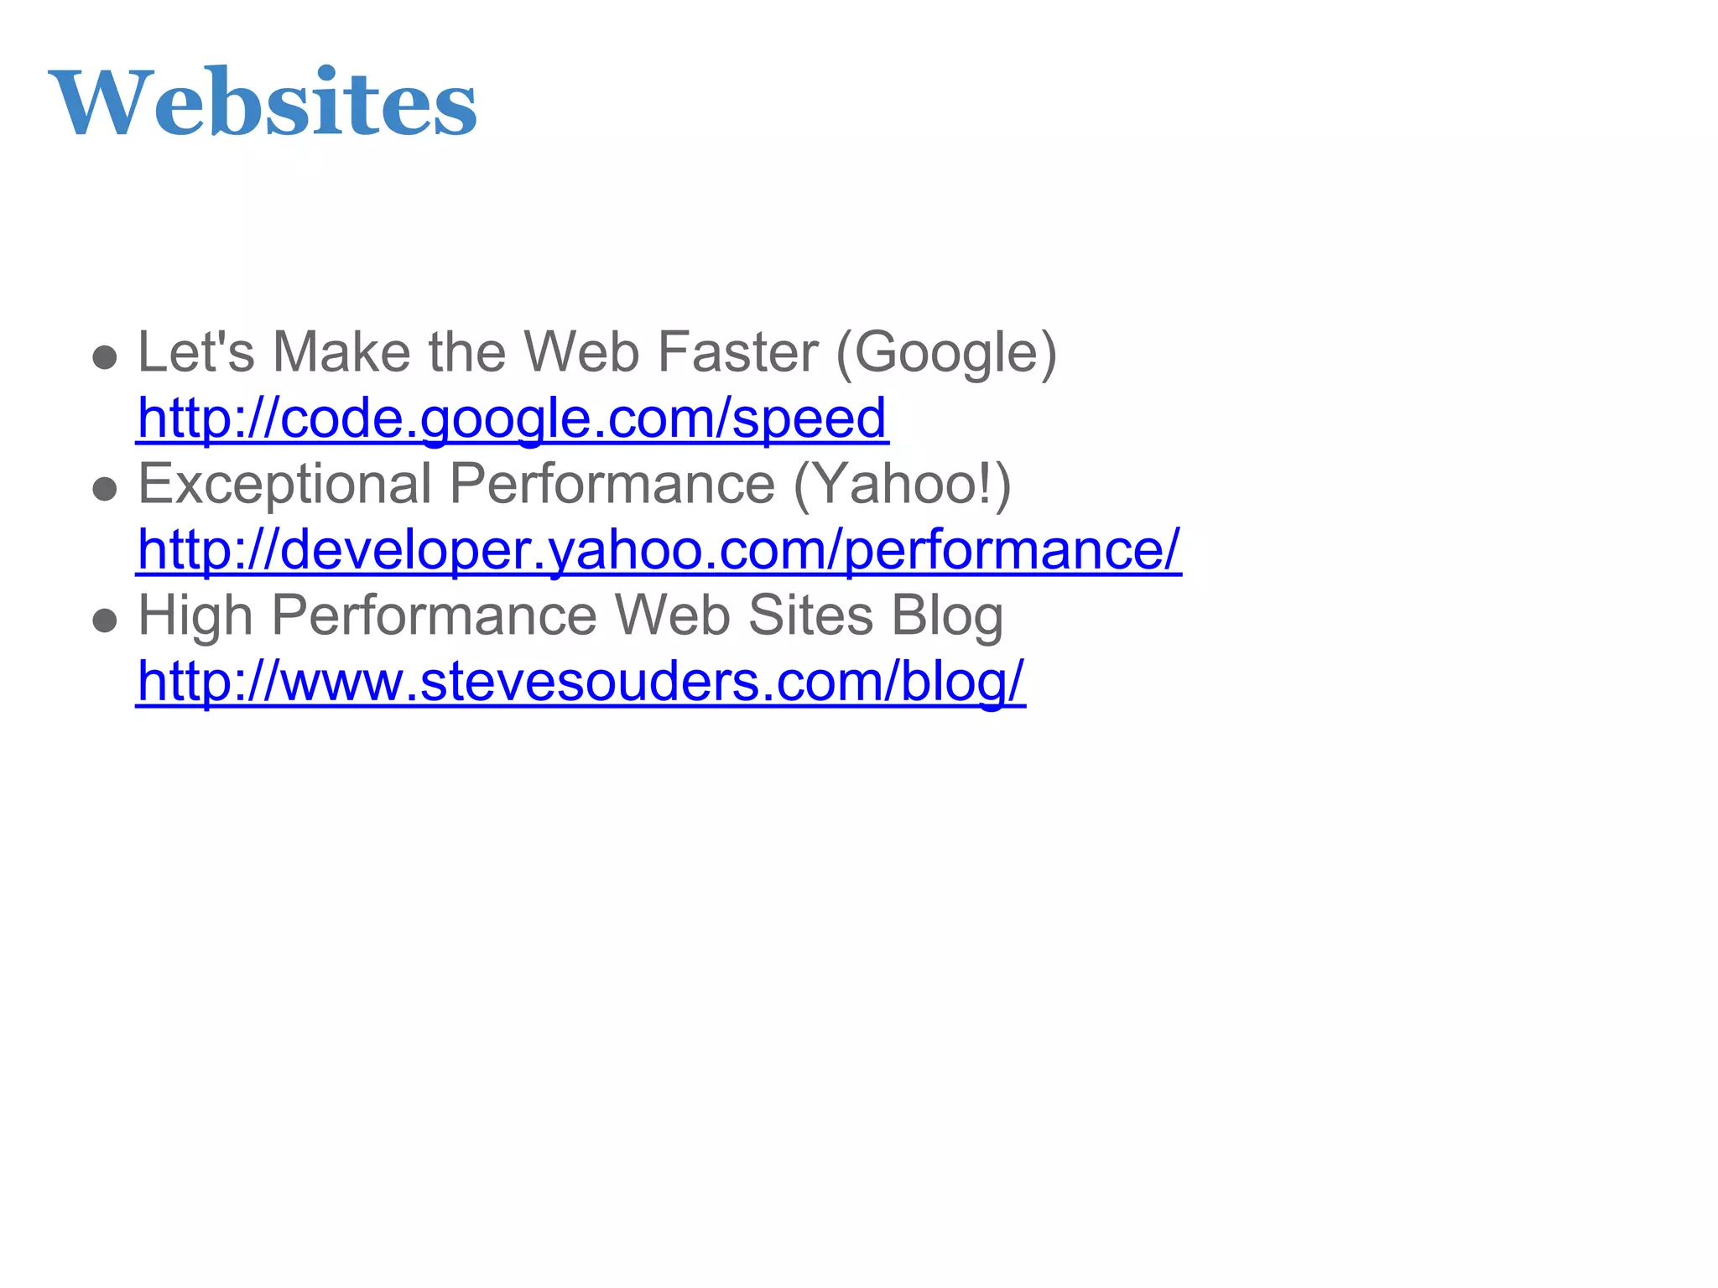The image size is (1718, 1288).
Task: Click the word High in third bullet
Action: [195, 617]
